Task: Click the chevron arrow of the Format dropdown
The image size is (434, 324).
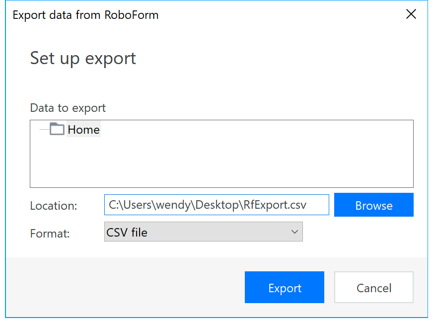Action: (294, 232)
